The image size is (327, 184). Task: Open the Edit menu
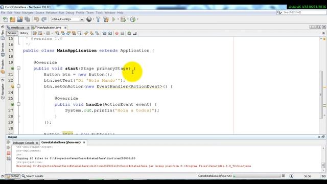tap(10, 13)
